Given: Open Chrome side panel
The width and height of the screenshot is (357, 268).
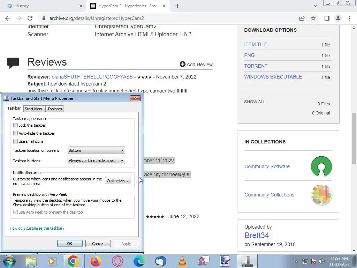Looking at the screenshot, I should click(327, 18).
